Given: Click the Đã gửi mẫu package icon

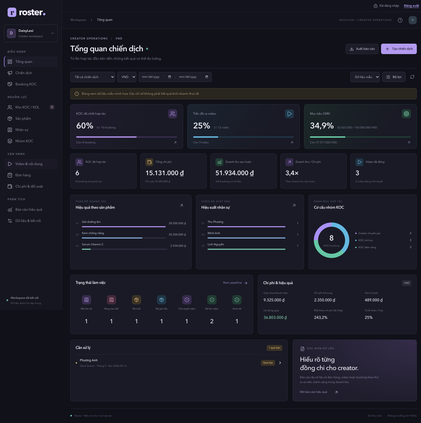Looking at the screenshot, I should (162, 300).
